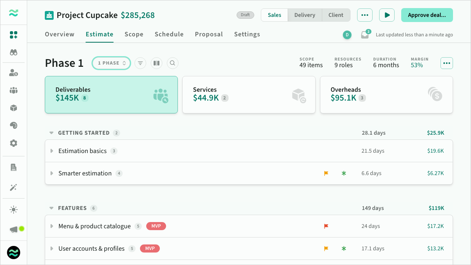Click the D user avatar
Screen dimensions: 471x265
click(347, 35)
